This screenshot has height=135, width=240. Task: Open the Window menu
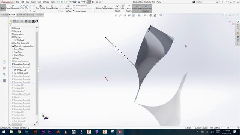[46, 2]
